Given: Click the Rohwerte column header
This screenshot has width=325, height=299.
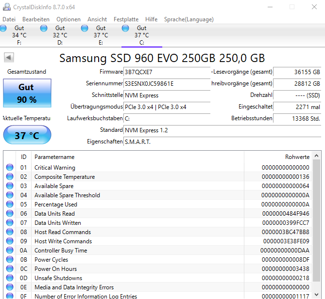Looking at the screenshot, I should point(278,157).
